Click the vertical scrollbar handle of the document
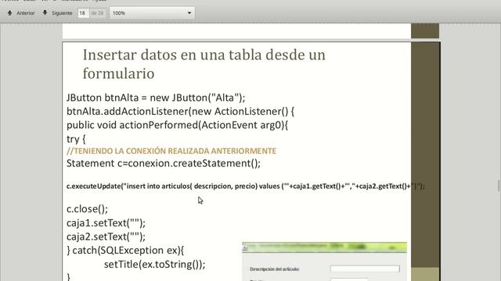 (x=499, y=186)
